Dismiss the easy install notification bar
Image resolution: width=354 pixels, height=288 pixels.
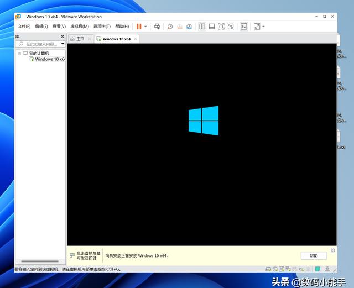coord(332,250)
